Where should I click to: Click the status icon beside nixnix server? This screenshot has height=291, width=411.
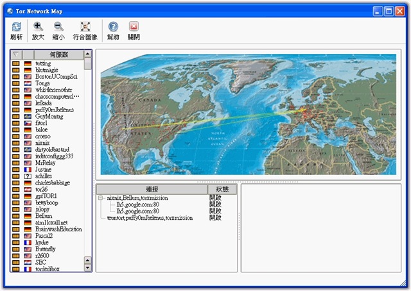[x=15, y=143]
